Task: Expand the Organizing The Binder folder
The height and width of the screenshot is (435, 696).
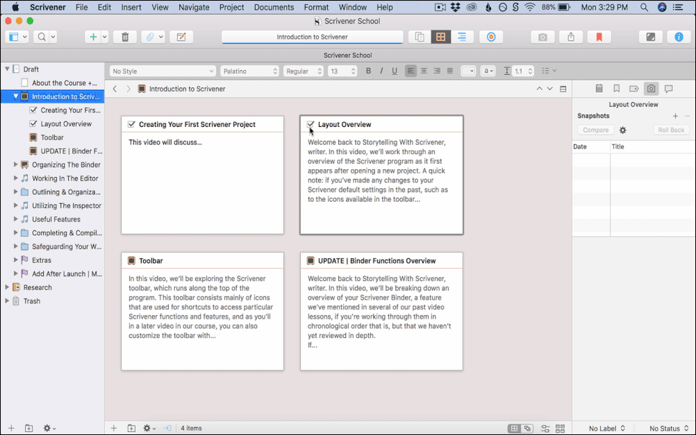Action: 16,165
